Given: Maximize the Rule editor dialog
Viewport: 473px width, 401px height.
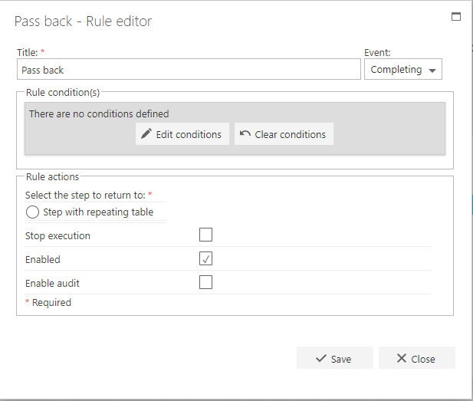Looking at the screenshot, I should [456, 17].
